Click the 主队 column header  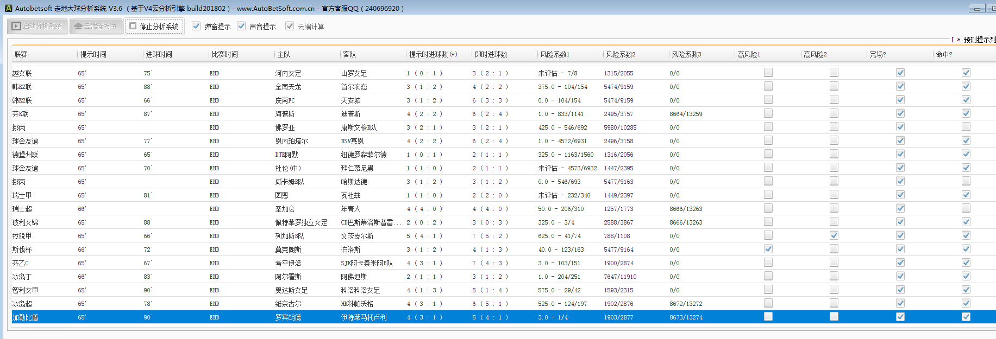pyautogui.click(x=284, y=54)
